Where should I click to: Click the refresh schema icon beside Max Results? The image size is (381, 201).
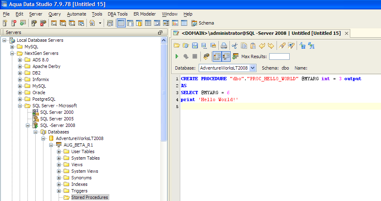coord(236,56)
